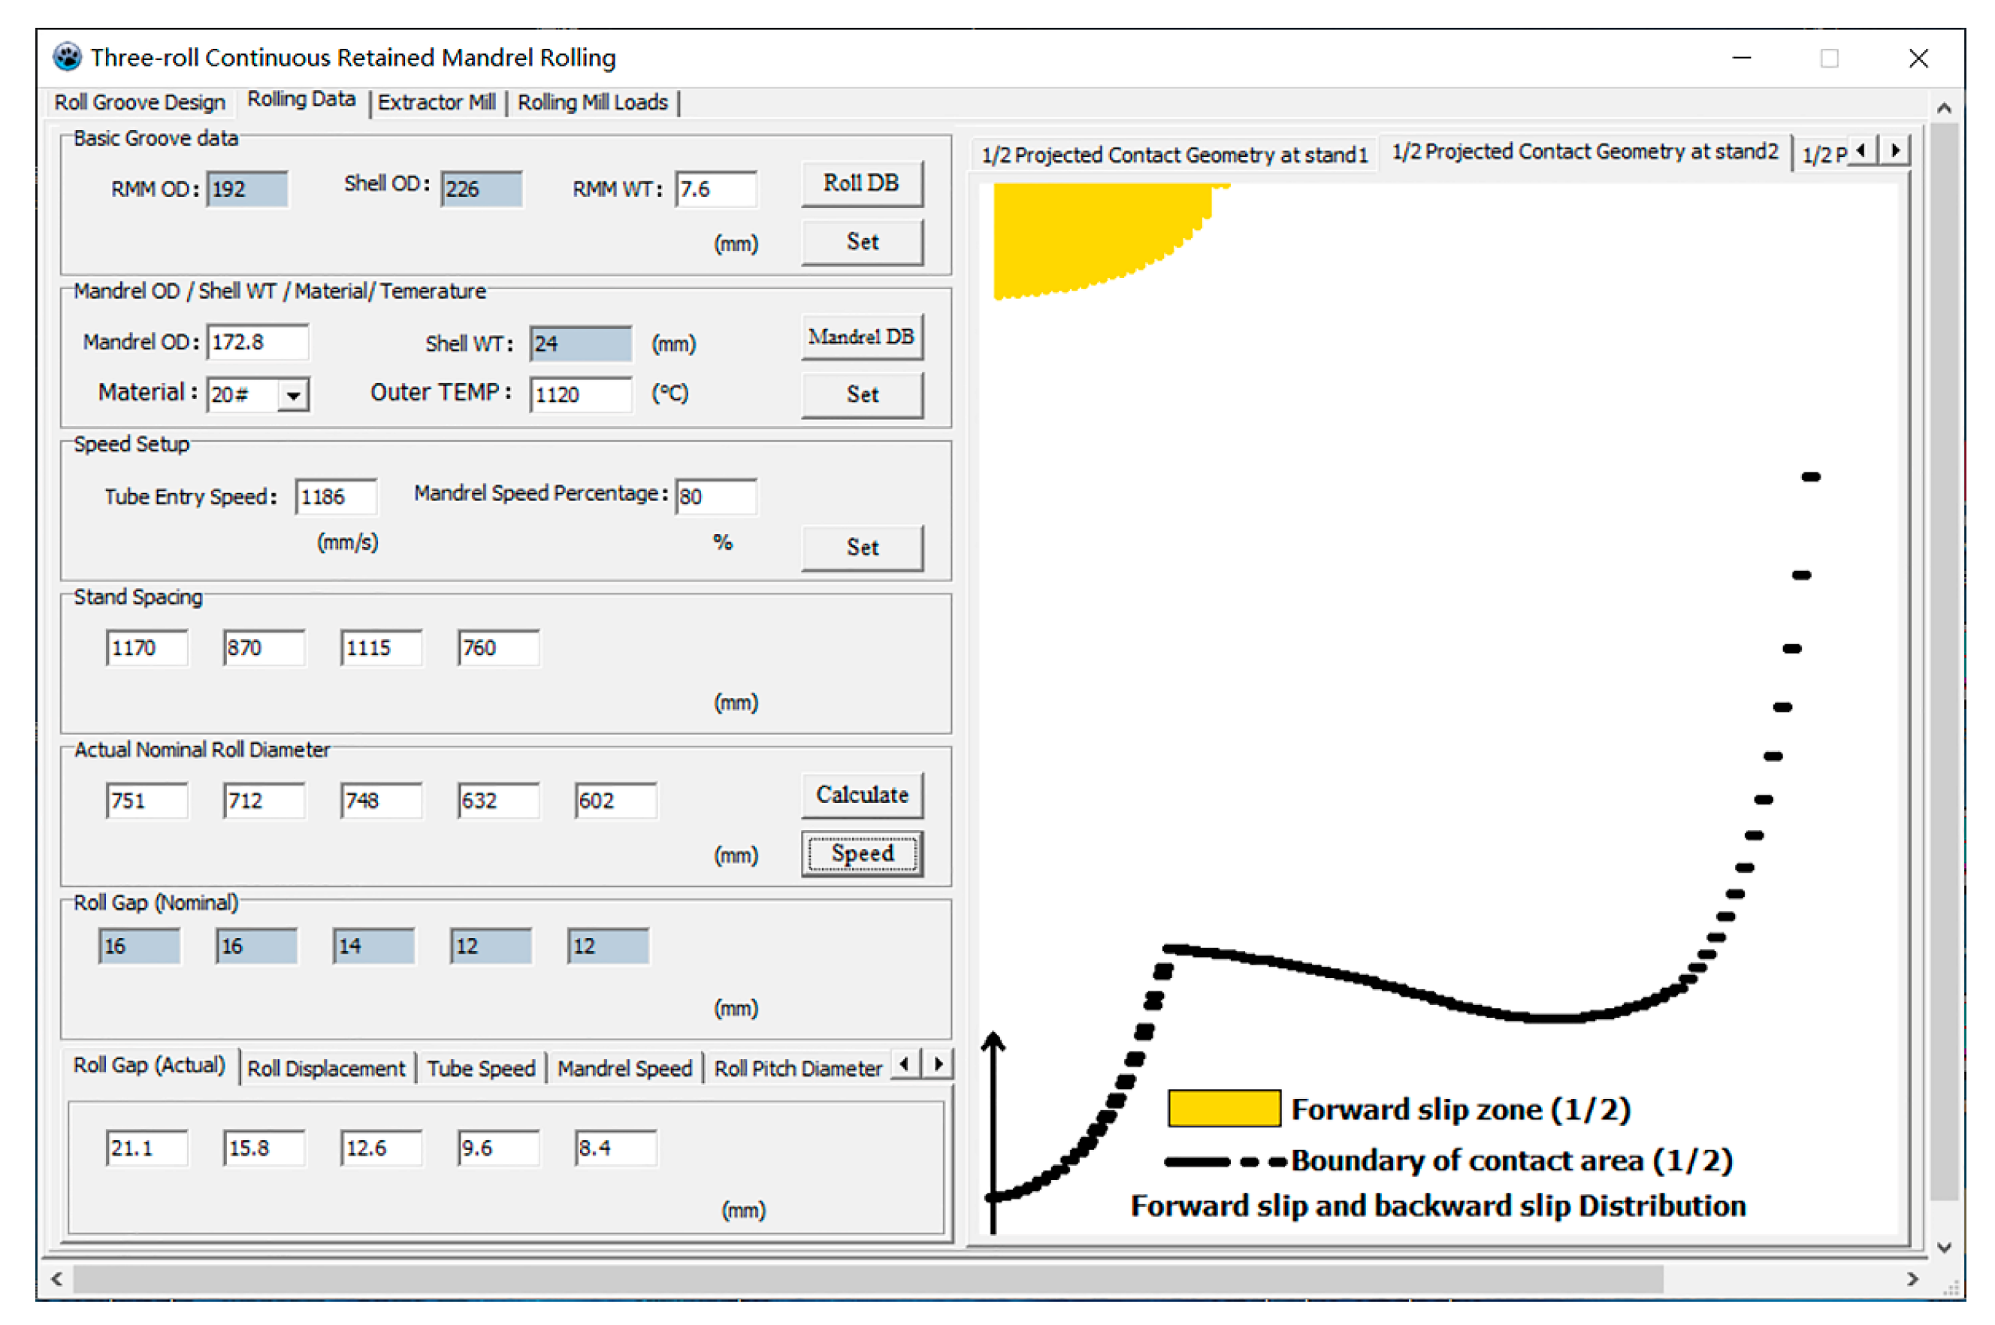Image resolution: width=1995 pixels, height=1325 pixels.
Task: Open the Mandrel DB database
Action: (861, 337)
